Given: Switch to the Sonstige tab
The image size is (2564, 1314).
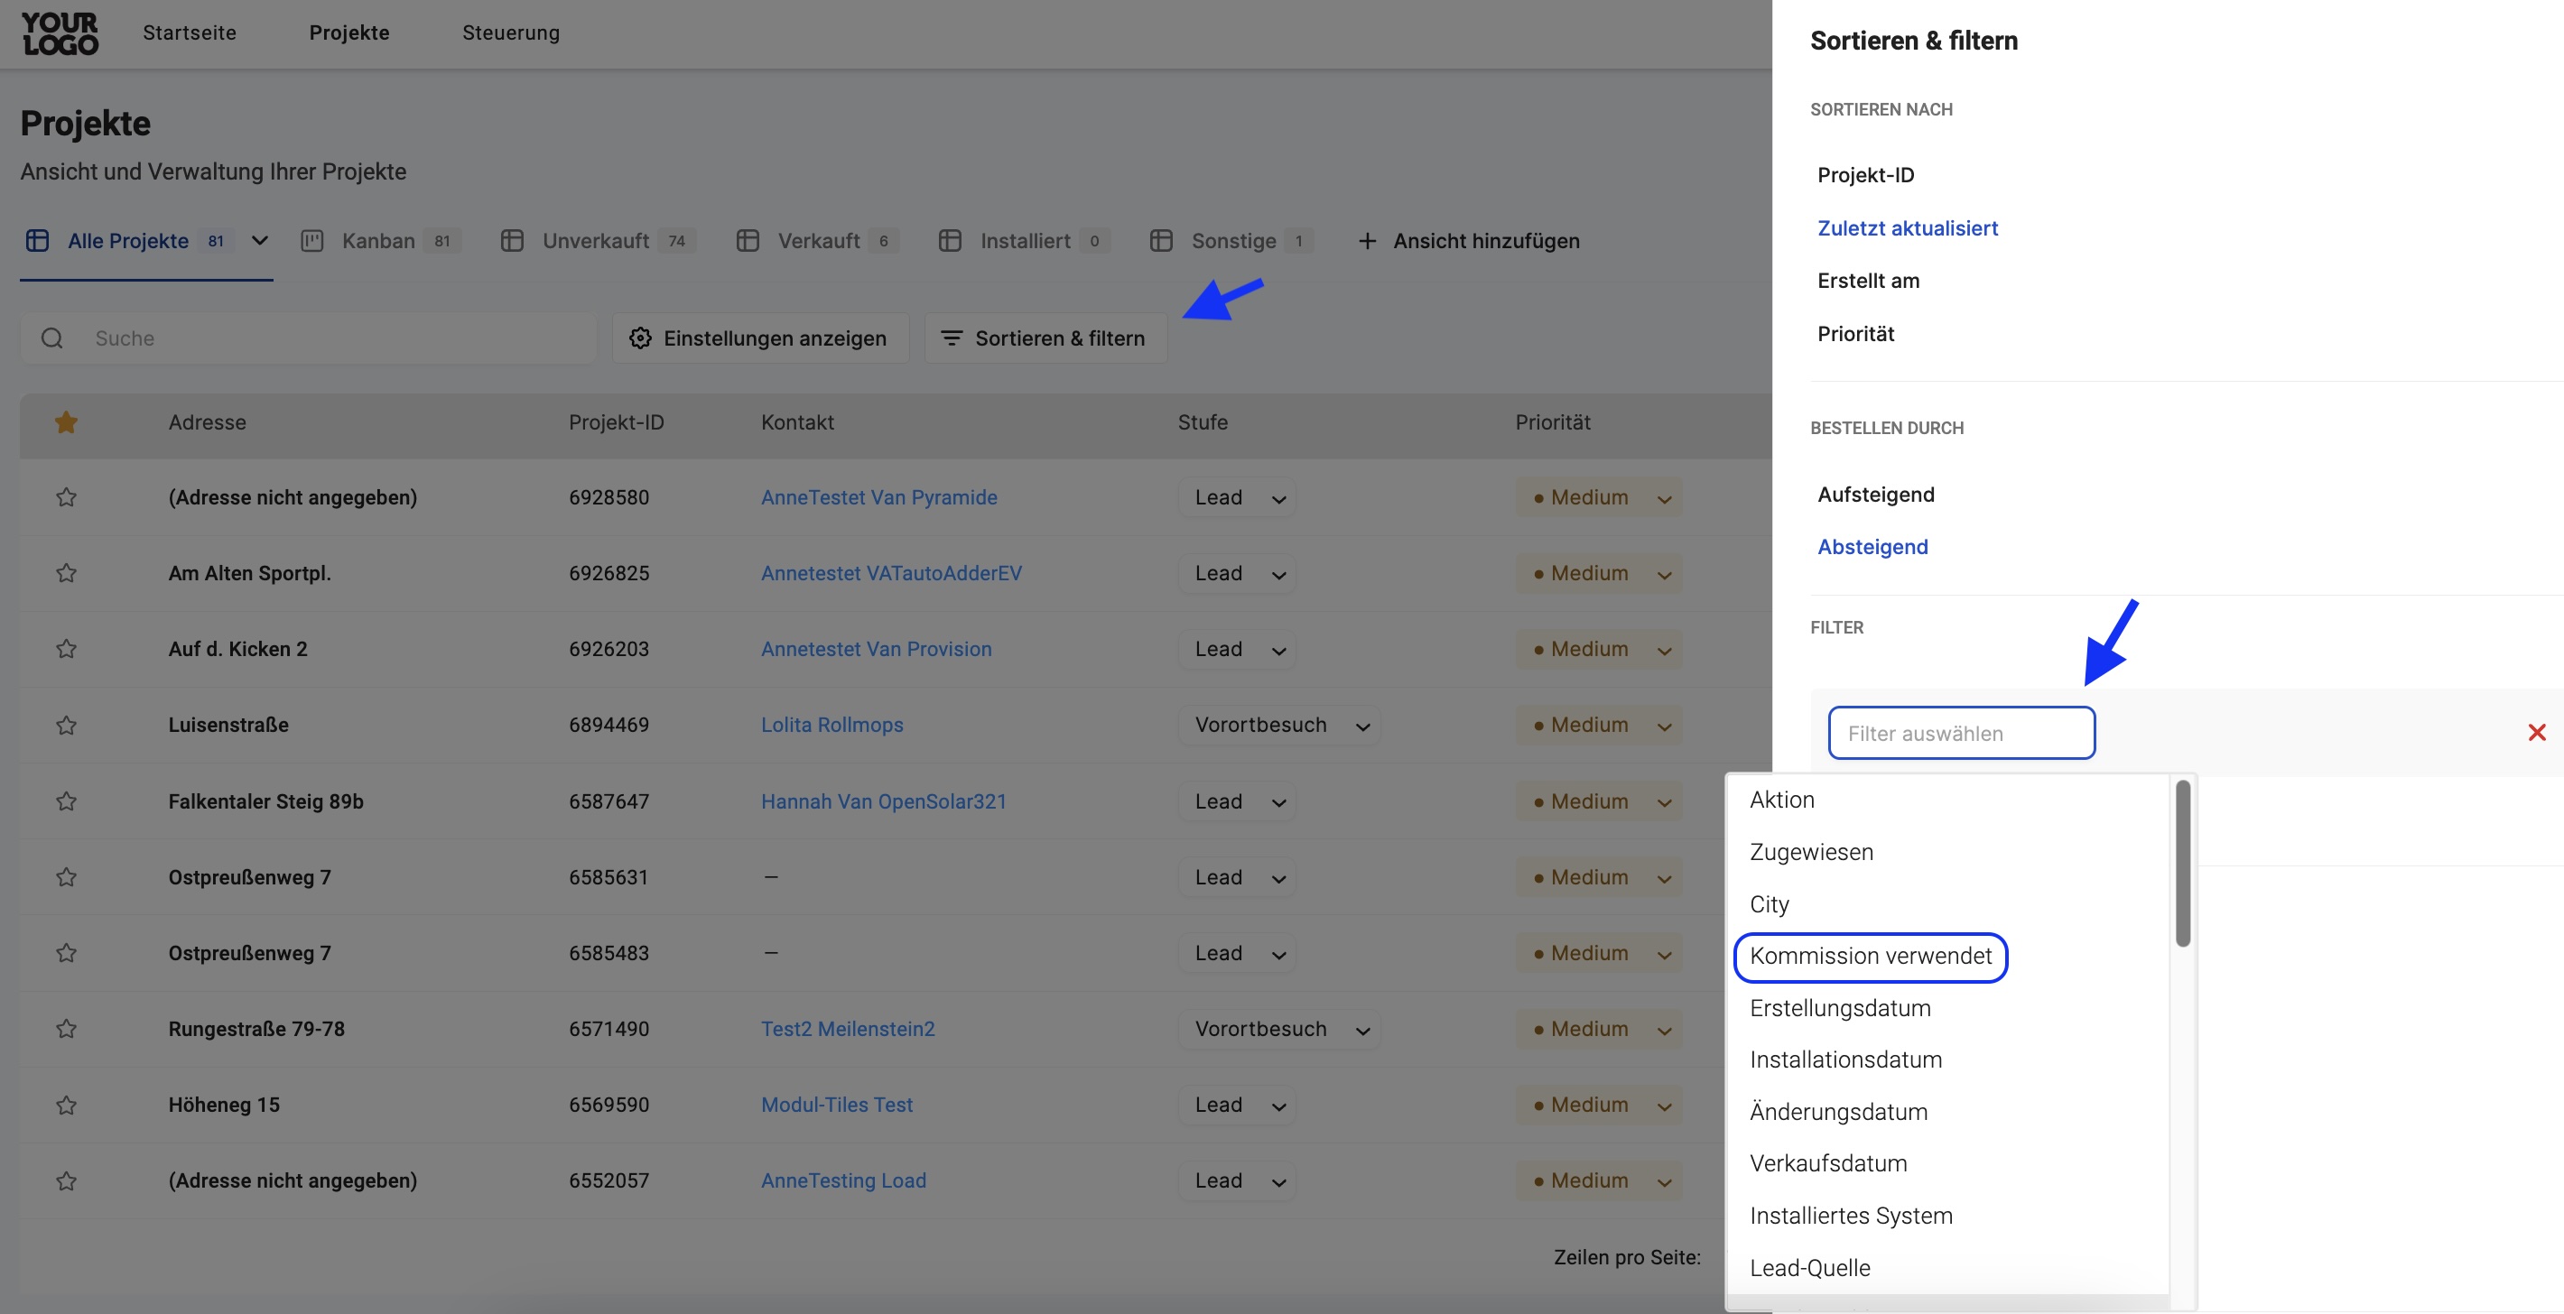Looking at the screenshot, I should (x=1231, y=241).
